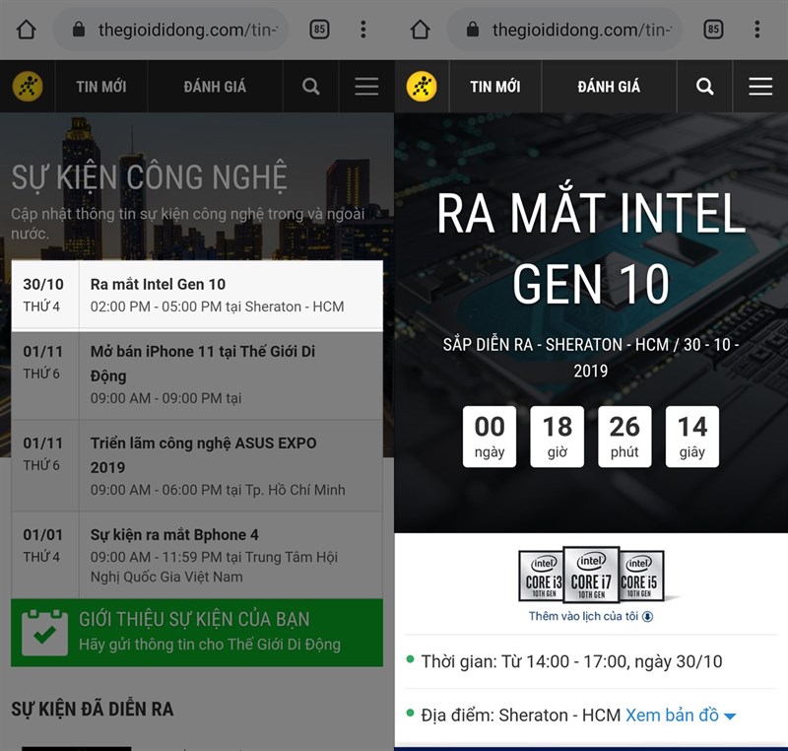Click the search icon on the right page header
788x751 pixels.
point(705,87)
